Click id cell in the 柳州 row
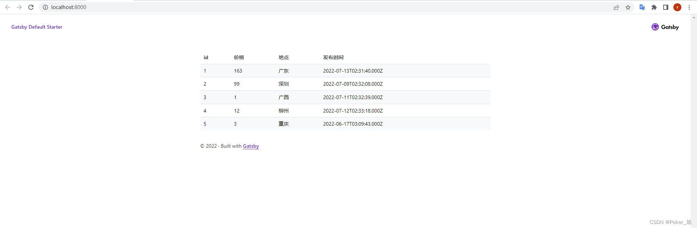 coord(205,111)
